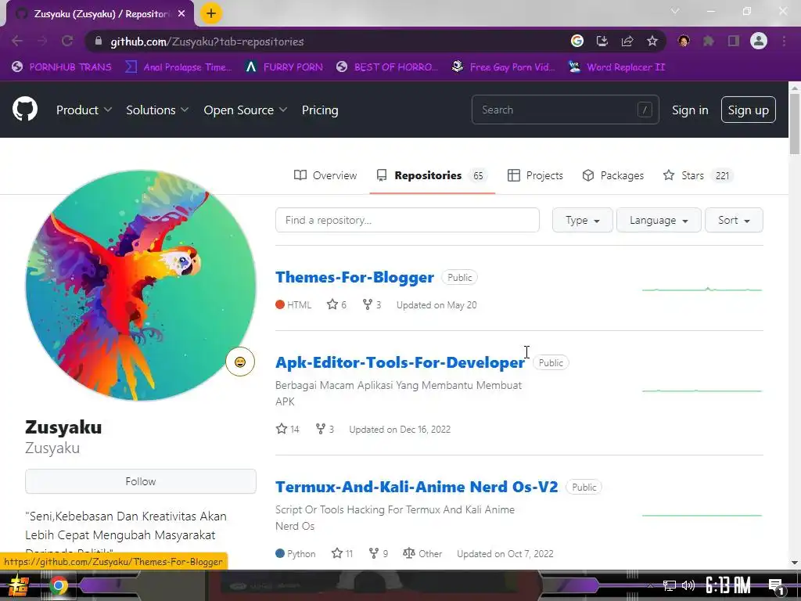Click the GitHub logo in the header
801x601 pixels.
point(25,110)
